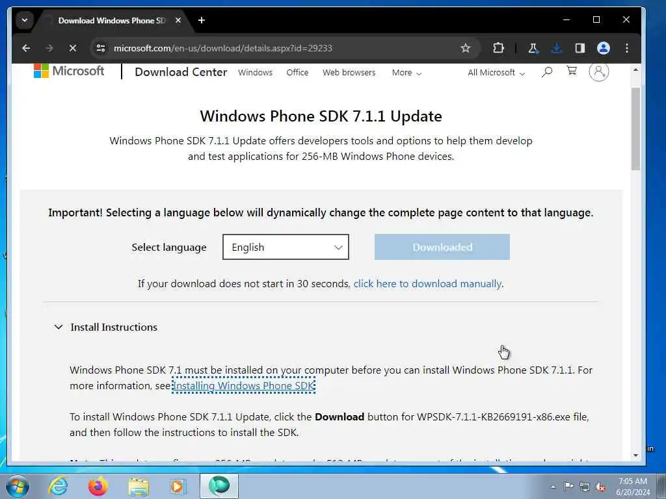Launch Internet Explorer from taskbar

pos(58,486)
